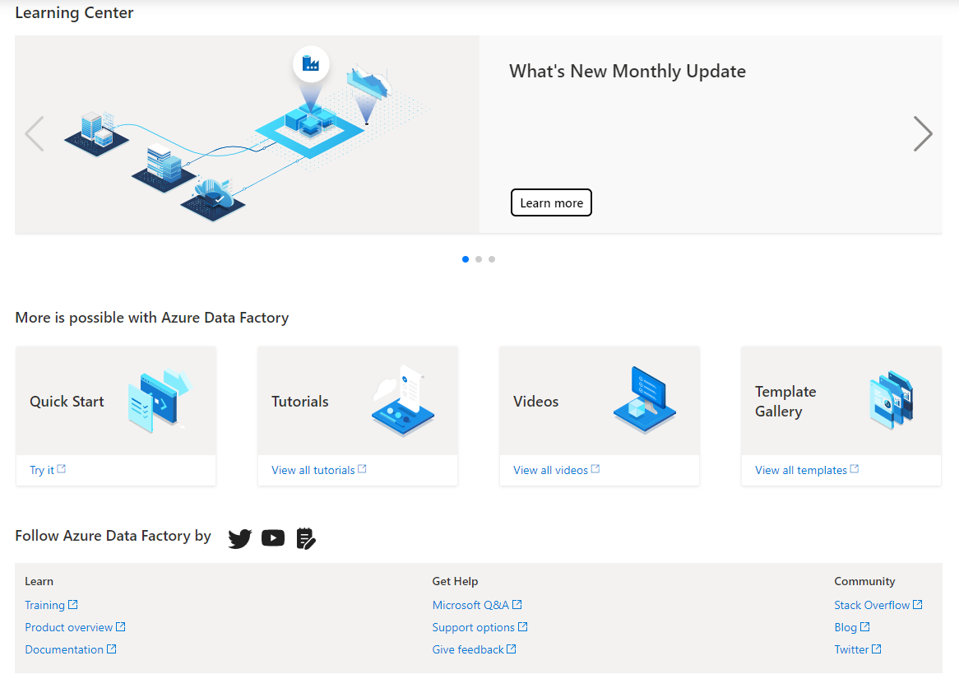Open the Twitter community link
This screenshot has width=959, height=679.
858,649
